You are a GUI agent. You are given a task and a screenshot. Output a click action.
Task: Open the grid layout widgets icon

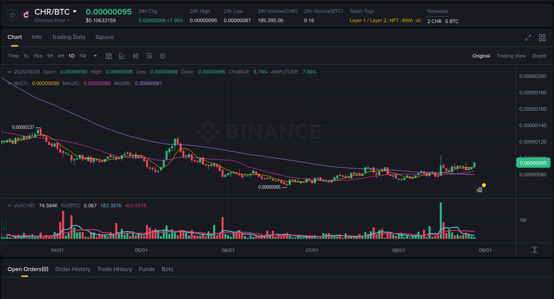point(542,38)
